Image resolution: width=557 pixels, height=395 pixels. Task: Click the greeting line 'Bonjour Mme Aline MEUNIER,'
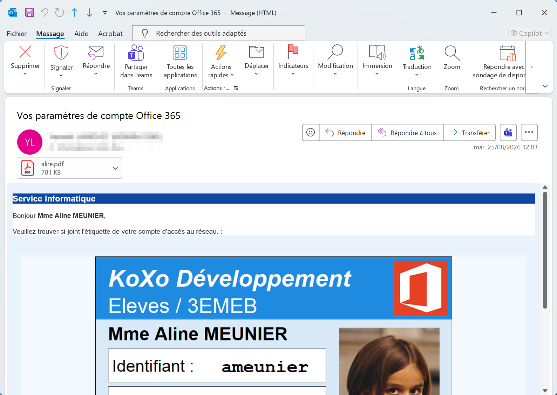(59, 216)
